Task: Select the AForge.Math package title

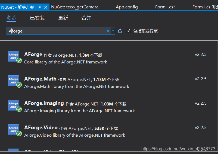Action: (x=40, y=79)
